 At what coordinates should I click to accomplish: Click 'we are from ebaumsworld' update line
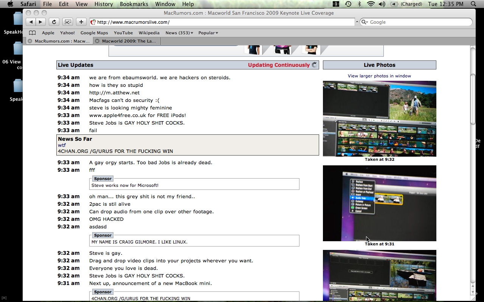click(160, 77)
